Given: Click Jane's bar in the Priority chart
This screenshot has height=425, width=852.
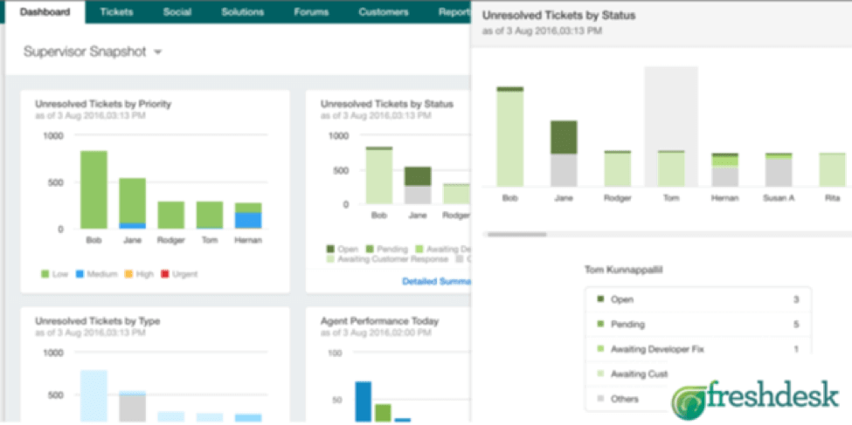Looking at the screenshot, I should pos(132,203).
